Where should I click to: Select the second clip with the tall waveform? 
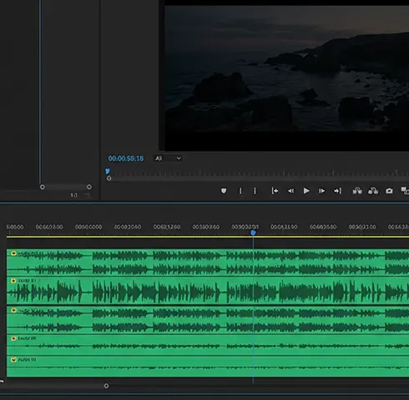coord(208,291)
